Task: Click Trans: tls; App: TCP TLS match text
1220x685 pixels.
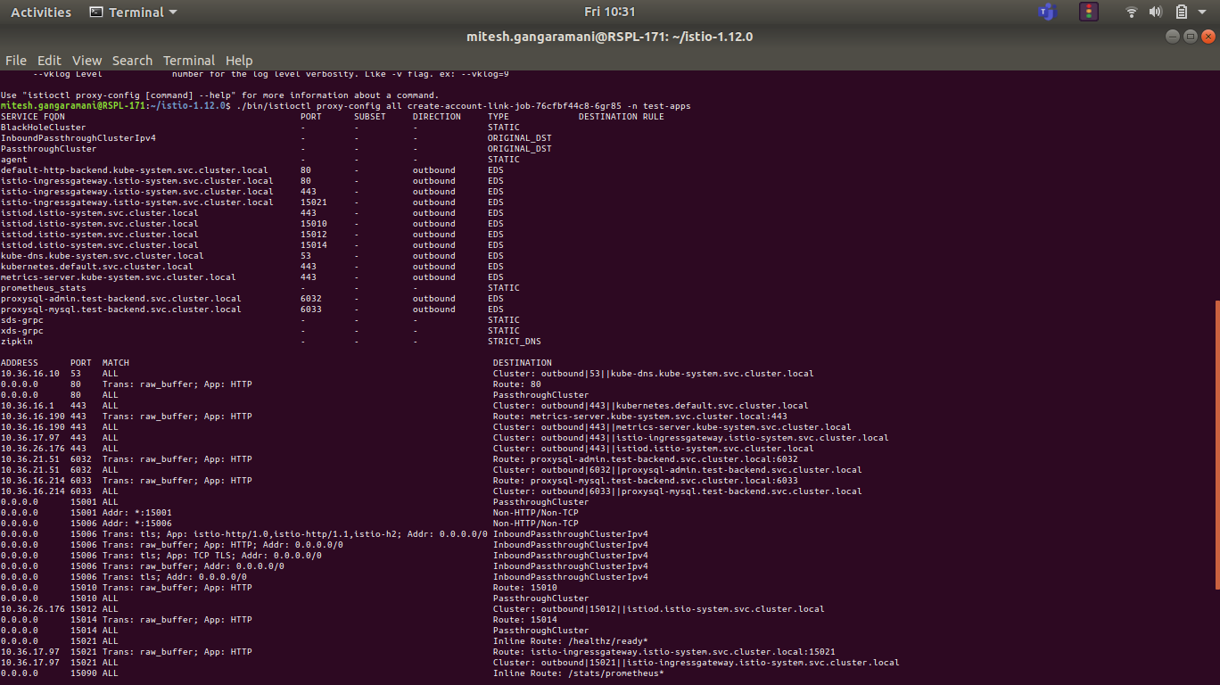Action: [212, 556]
